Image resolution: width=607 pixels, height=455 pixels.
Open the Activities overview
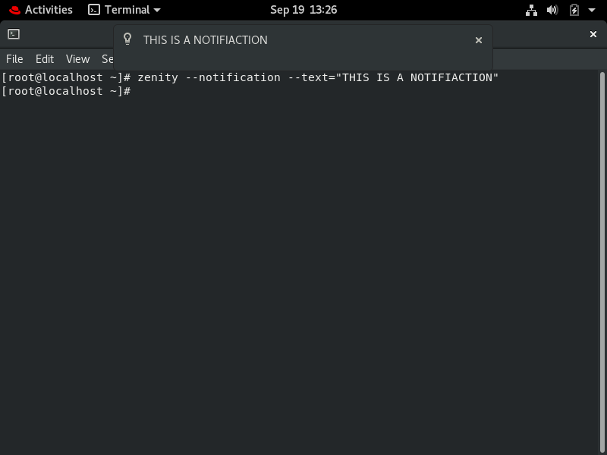click(x=41, y=10)
